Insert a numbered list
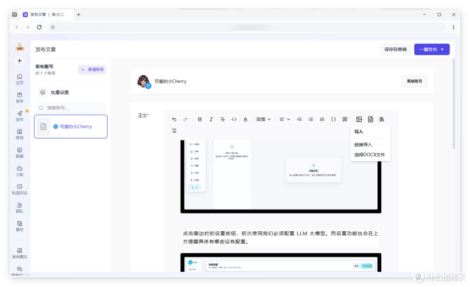This screenshot has width=470, height=287. (322, 119)
